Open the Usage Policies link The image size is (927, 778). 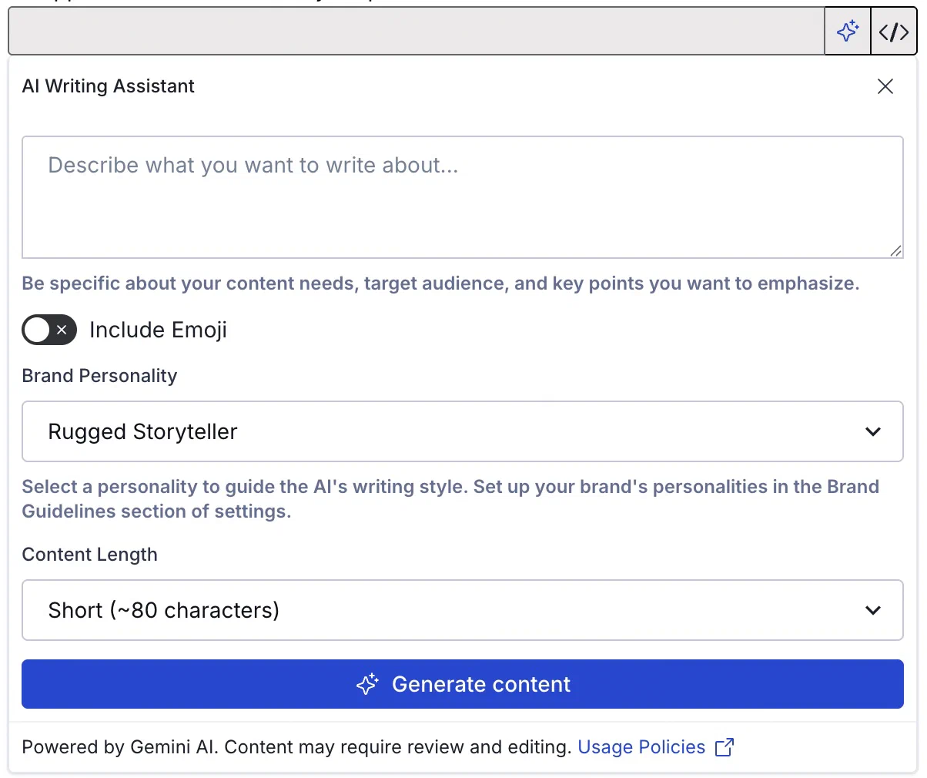pyautogui.click(x=641, y=746)
